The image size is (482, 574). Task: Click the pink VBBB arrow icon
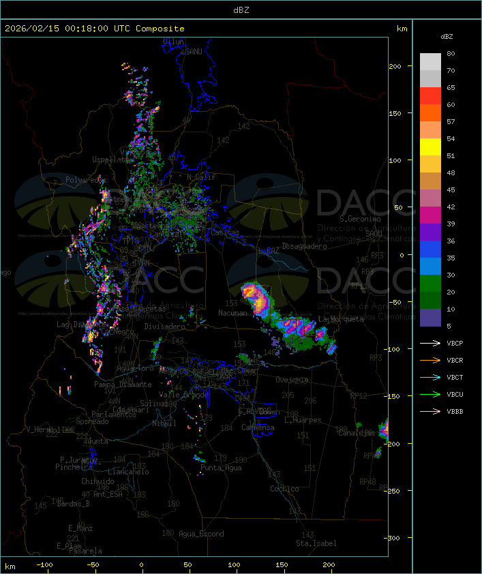click(x=430, y=411)
